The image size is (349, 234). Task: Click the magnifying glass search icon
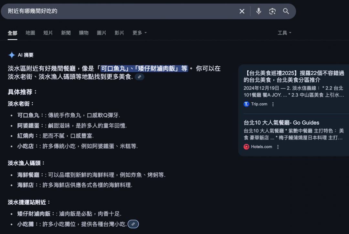pos(286,11)
